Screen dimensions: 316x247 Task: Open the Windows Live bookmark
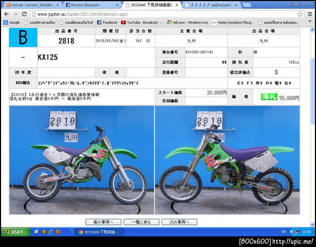(187, 22)
